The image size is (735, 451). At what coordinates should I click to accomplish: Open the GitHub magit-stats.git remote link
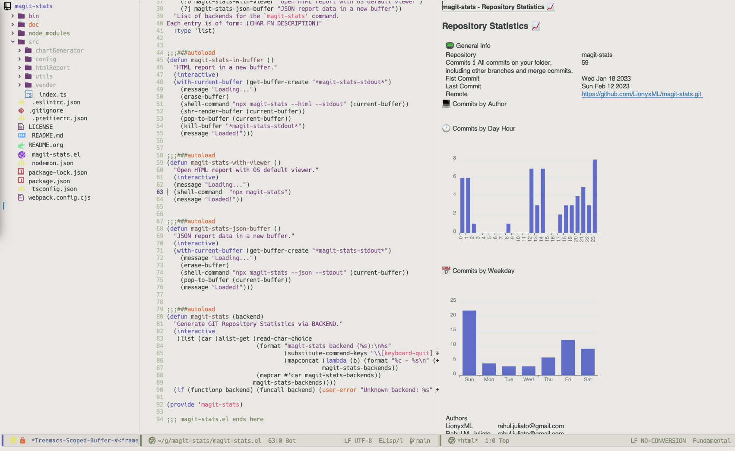point(642,94)
